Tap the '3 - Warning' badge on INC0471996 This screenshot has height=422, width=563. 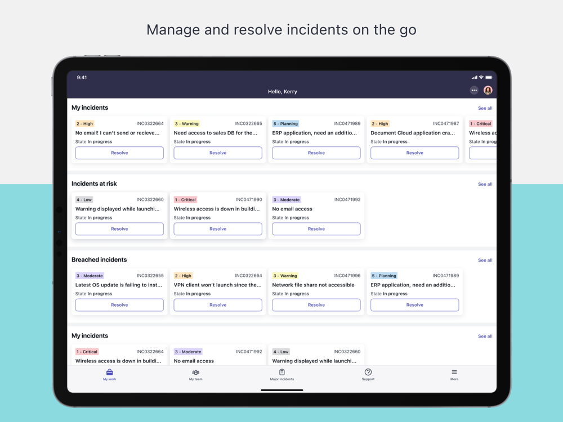tap(285, 276)
